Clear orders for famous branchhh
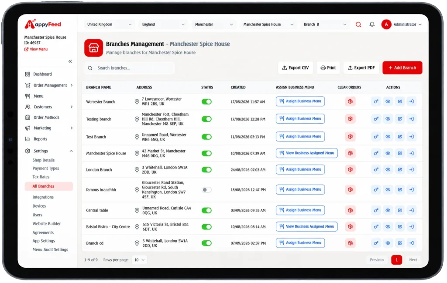This screenshot has width=447, height=283. (350, 190)
